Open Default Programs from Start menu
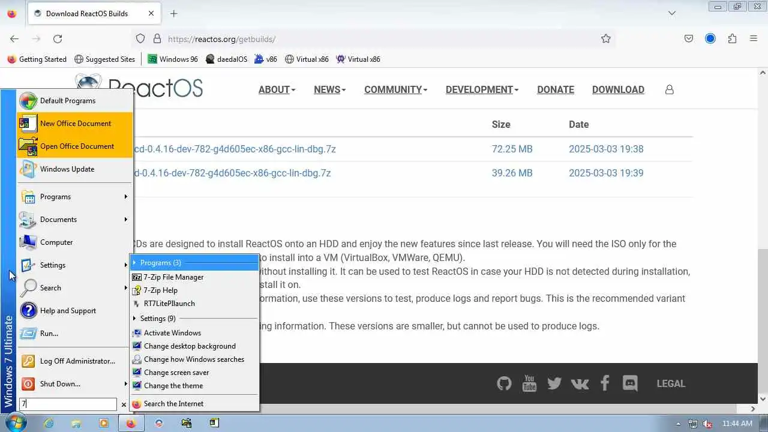Image resolution: width=768 pixels, height=432 pixels. 74,101
